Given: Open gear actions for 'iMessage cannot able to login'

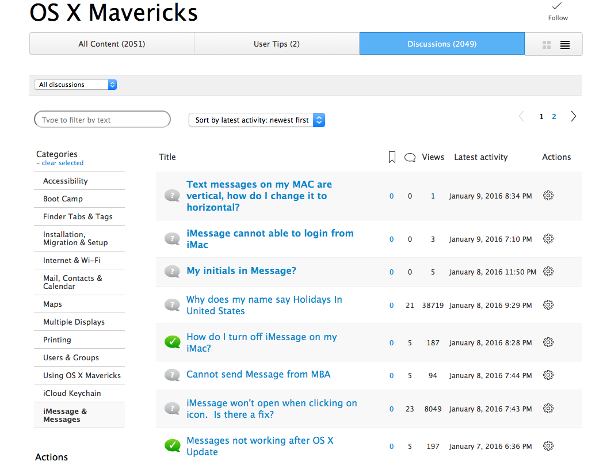Looking at the screenshot, I should (548, 239).
